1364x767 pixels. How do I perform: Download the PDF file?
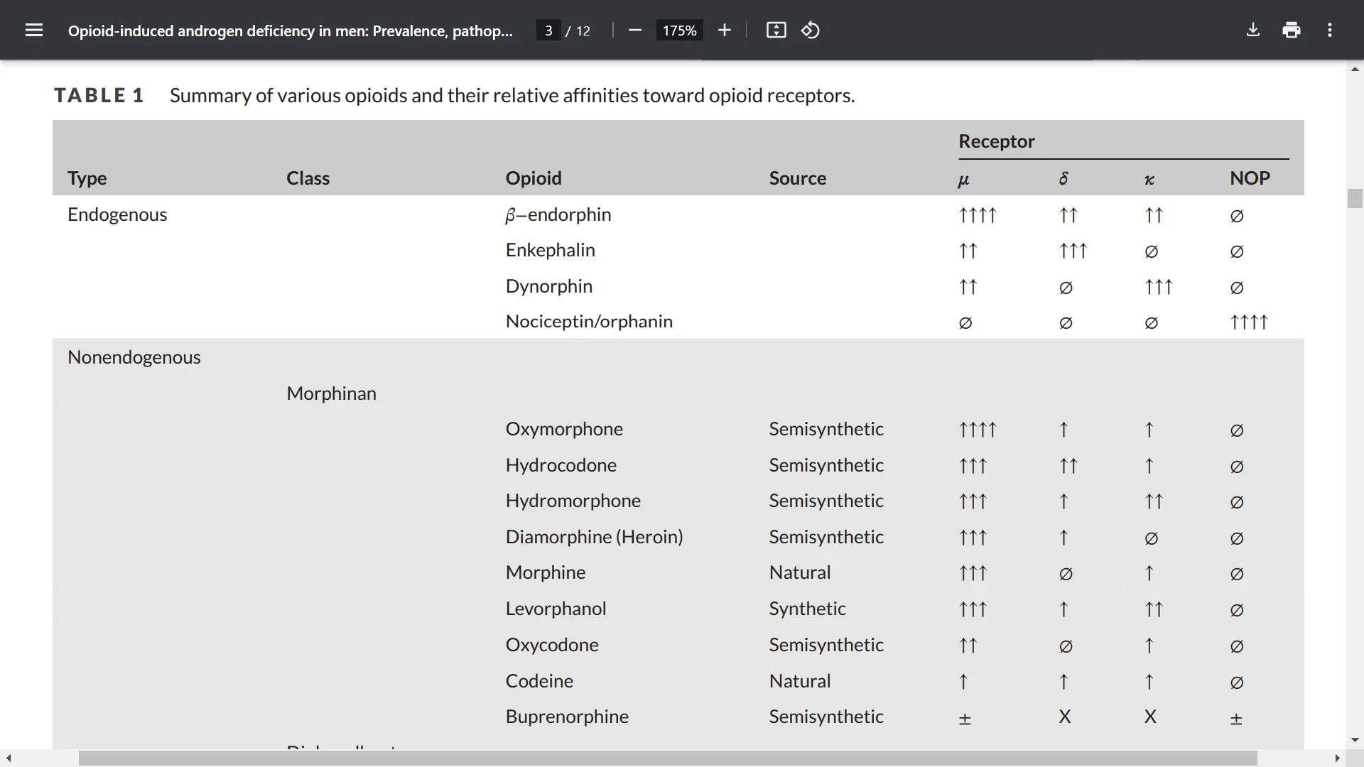tap(1253, 30)
